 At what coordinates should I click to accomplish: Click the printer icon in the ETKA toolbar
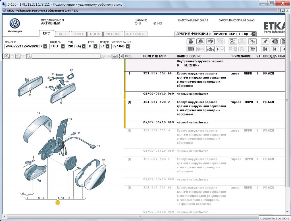tap(191, 41)
